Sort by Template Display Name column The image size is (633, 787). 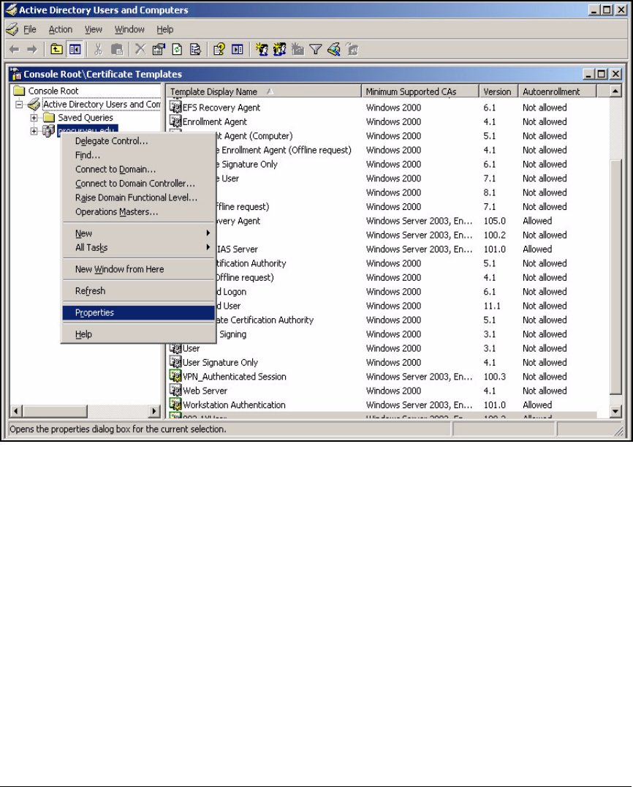(x=264, y=91)
